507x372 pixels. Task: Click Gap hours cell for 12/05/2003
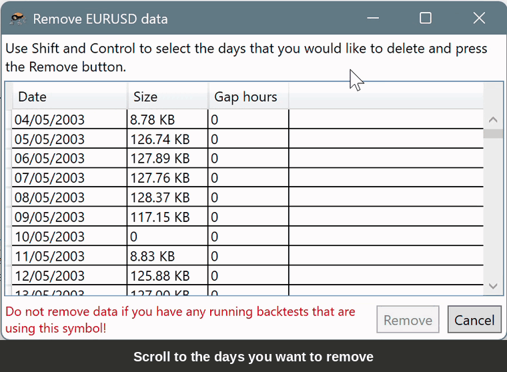coord(248,276)
